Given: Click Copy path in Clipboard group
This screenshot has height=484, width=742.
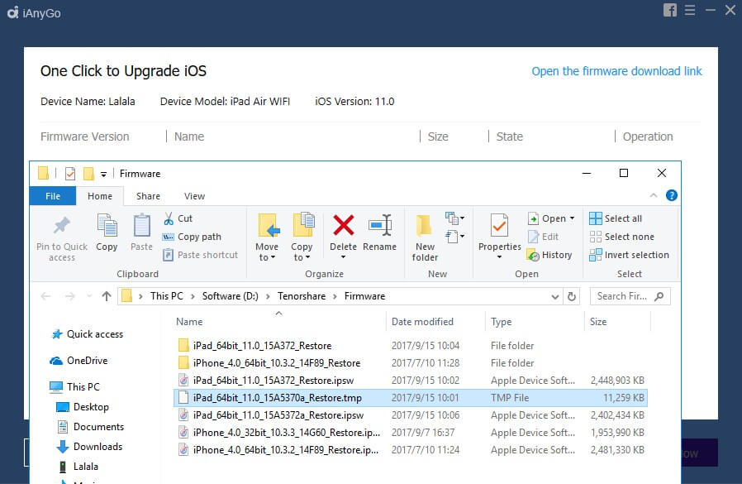Looking at the screenshot, I should 192,237.
